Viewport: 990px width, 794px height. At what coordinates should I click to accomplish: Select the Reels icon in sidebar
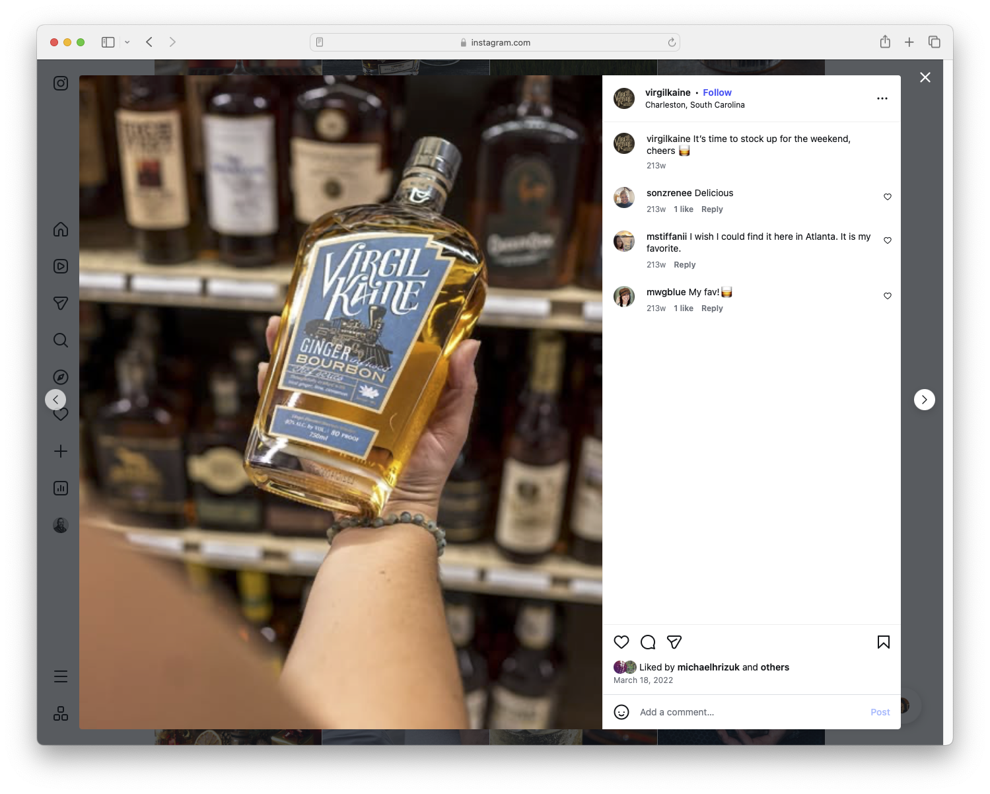(60, 266)
